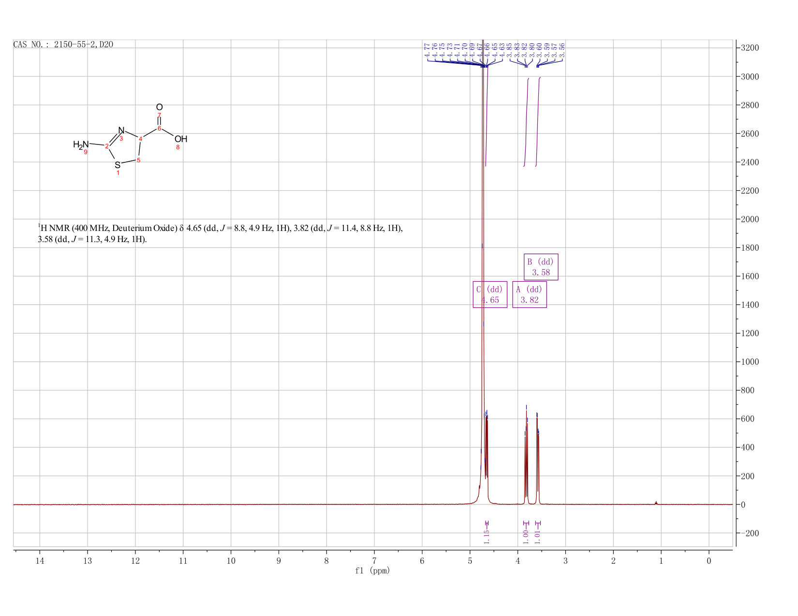Click the nitrogen atom N in ring

[121, 130]
